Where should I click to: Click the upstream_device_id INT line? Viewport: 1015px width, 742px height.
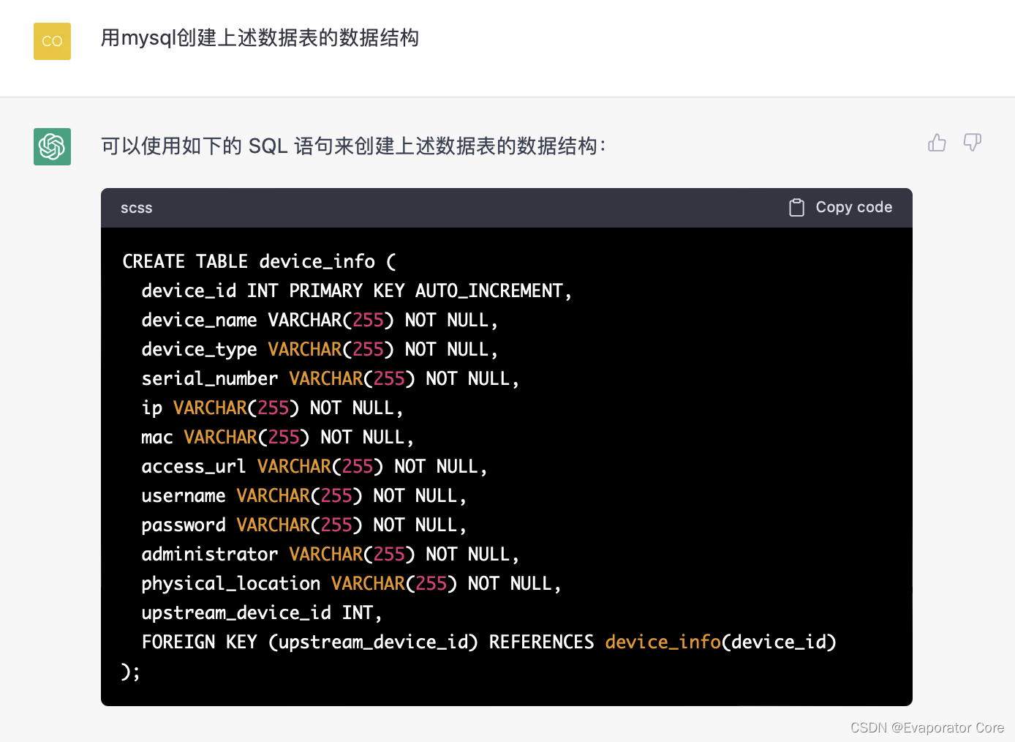(x=261, y=613)
